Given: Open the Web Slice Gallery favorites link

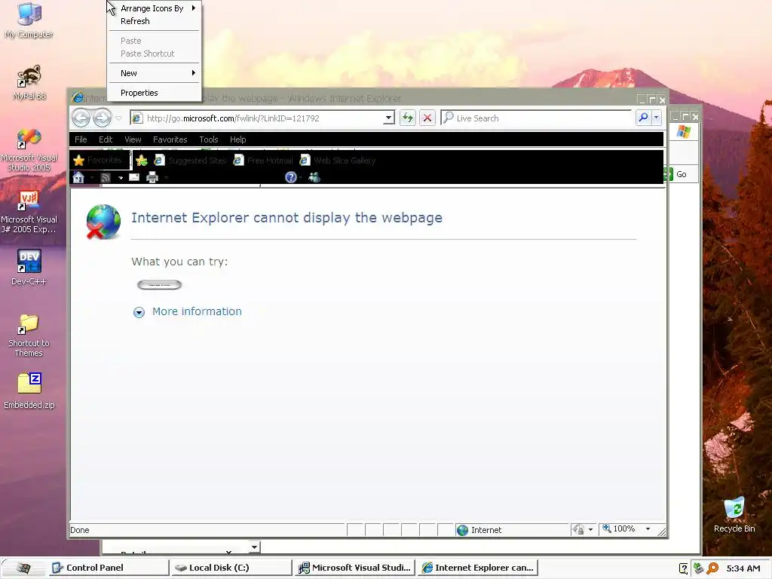Looking at the screenshot, I should click(338, 161).
